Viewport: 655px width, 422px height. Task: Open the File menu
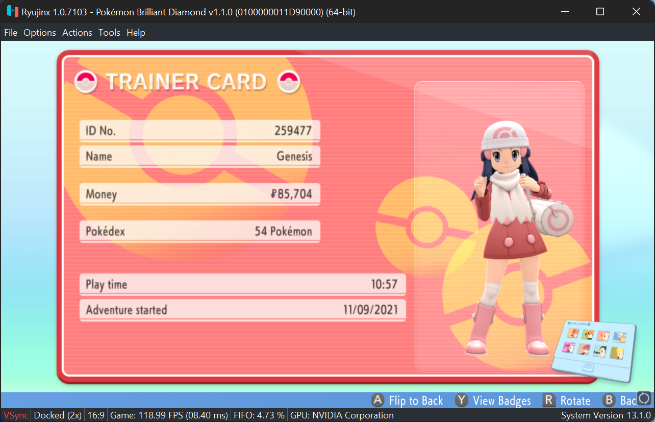11,33
